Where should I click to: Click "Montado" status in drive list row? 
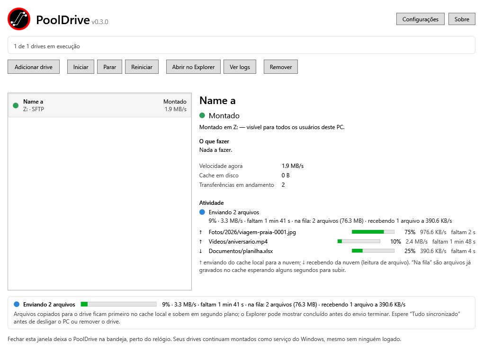click(175, 102)
